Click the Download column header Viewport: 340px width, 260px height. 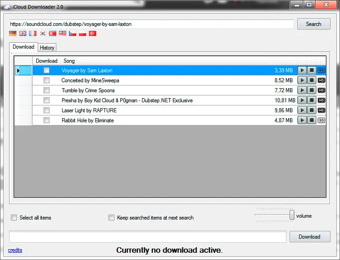(x=46, y=61)
